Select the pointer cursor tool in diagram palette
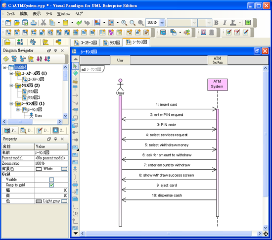The image size is (272, 240). (75, 66)
